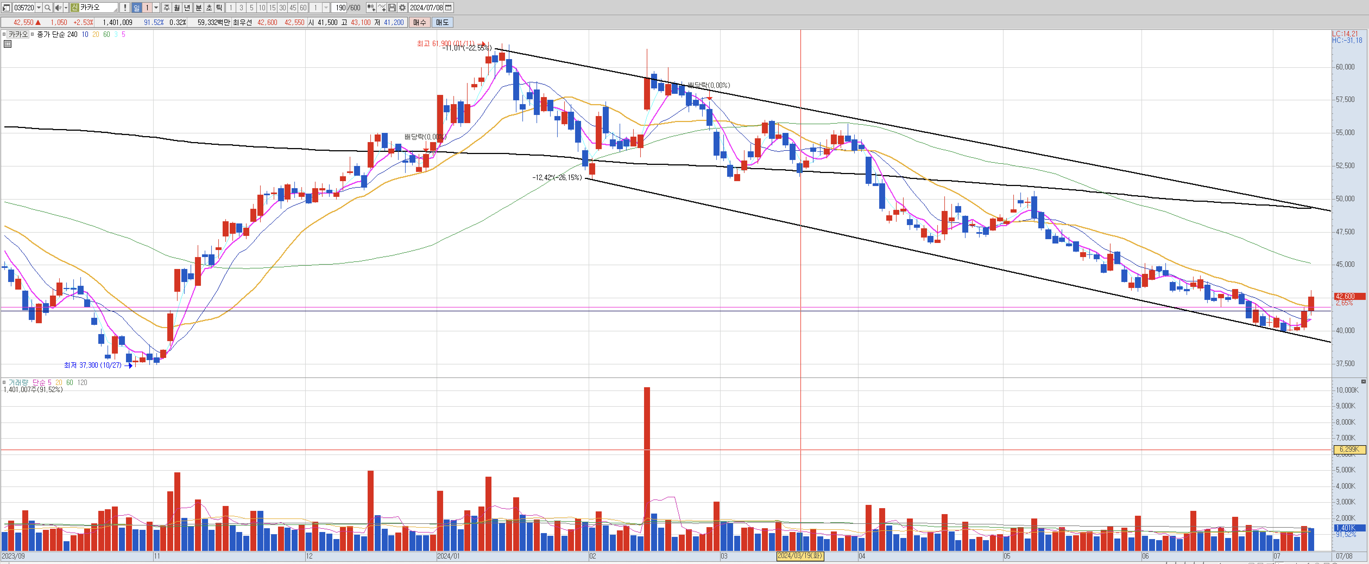This screenshot has width=1369, height=564.
Task: Switch to 분 (minute) chart period
Action: pos(198,8)
